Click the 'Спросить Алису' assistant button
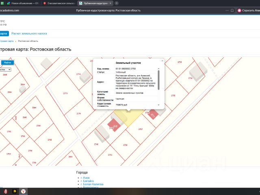260x195 pixels. tap(249, 11)
